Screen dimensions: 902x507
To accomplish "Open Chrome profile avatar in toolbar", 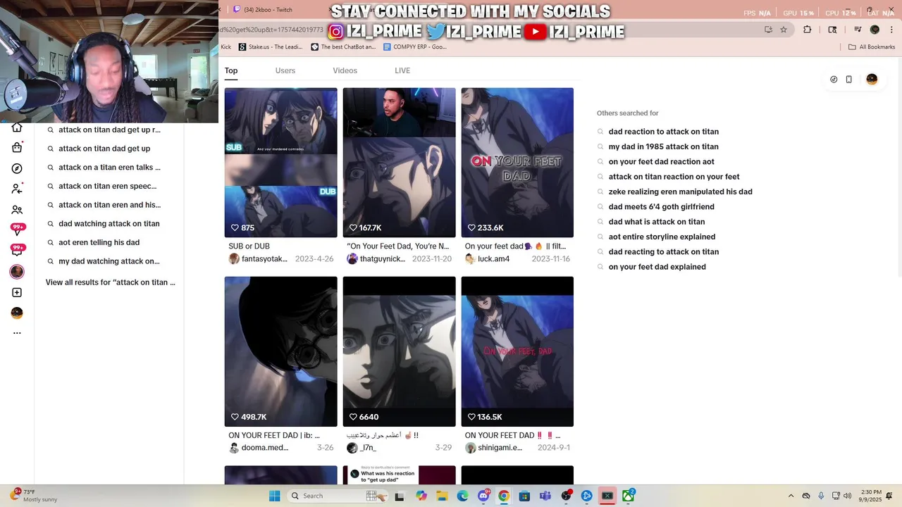I will click(x=875, y=30).
